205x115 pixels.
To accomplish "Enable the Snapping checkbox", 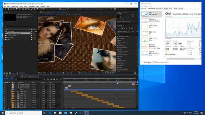I will (x=60, y=9).
